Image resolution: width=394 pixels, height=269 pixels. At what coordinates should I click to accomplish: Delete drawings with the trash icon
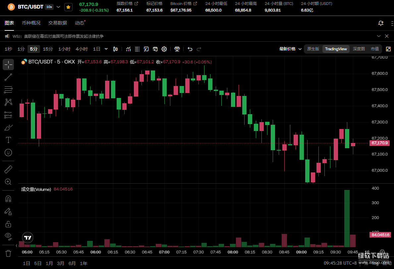point(8,253)
